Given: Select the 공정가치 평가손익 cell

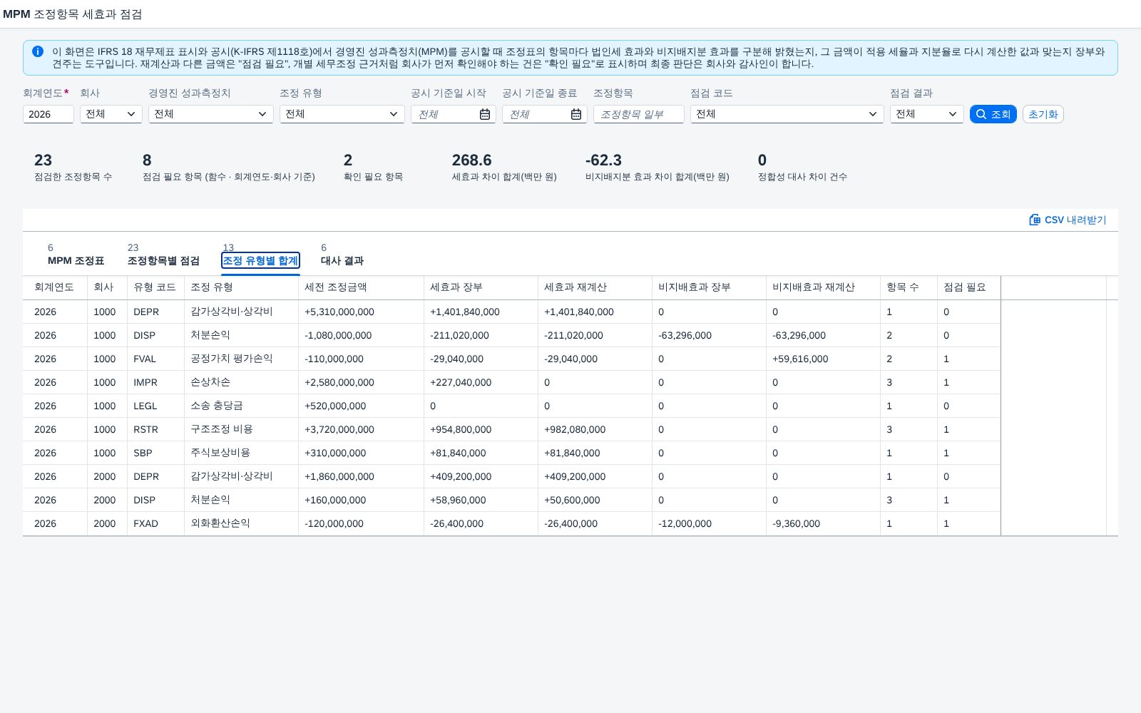Looking at the screenshot, I should [x=241, y=359].
